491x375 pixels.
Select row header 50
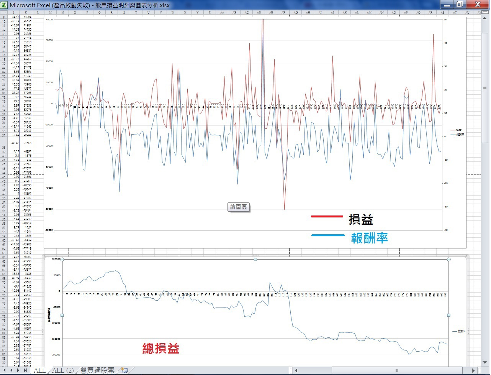(x=4, y=198)
